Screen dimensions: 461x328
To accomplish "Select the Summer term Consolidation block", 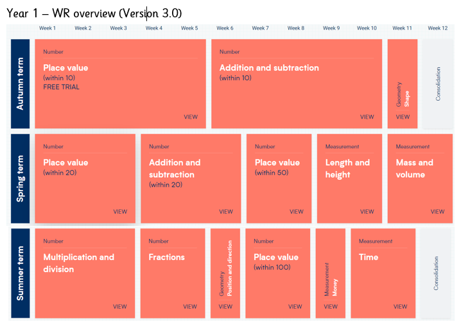I will pyautogui.click(x=436, y=273).
